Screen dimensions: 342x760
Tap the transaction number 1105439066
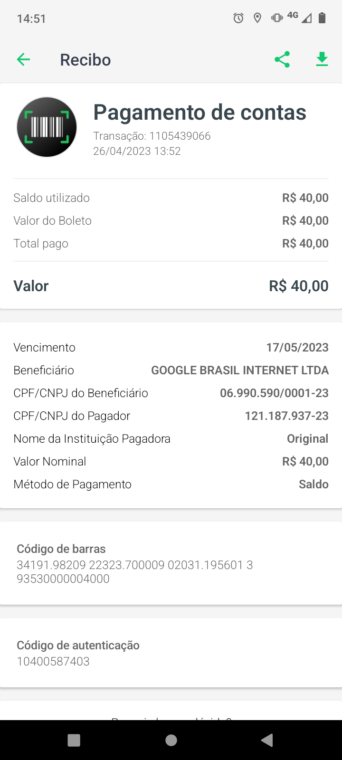click(180, 136)
